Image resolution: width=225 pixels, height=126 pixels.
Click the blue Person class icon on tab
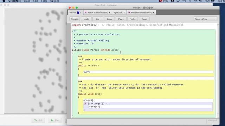(x=78, y=13)
